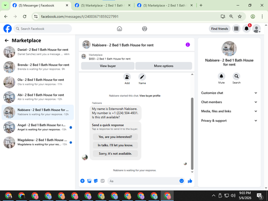Screen dimensions: 268x201
Task: Expand Media, files and links section
Action: coord(229,111)
